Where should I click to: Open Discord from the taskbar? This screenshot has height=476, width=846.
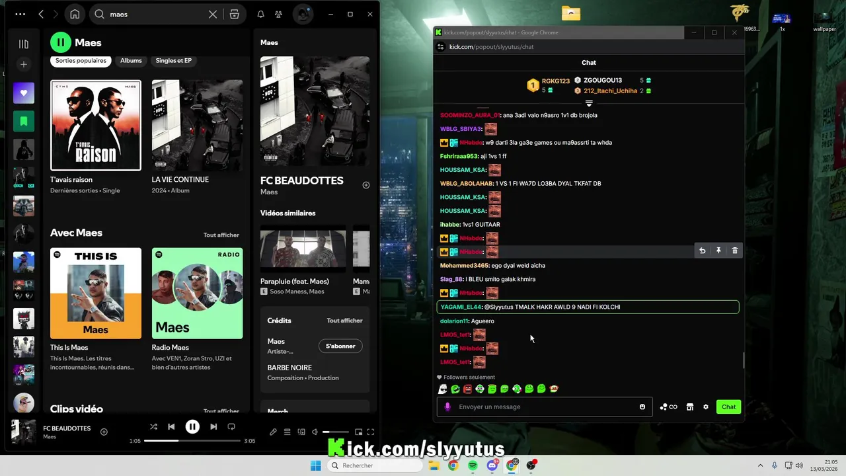tap(492, 465)
